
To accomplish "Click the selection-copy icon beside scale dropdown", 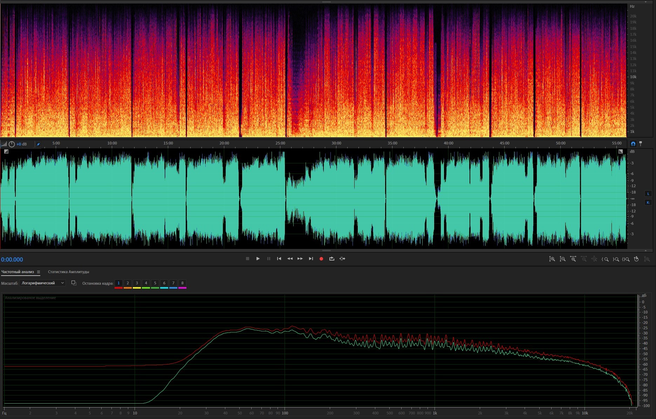I will tap(74, 283).
